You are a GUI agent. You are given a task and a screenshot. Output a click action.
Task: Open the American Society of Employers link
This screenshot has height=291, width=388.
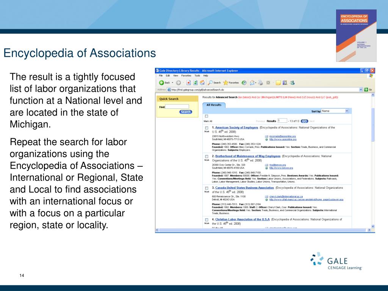tap(236, 128)
